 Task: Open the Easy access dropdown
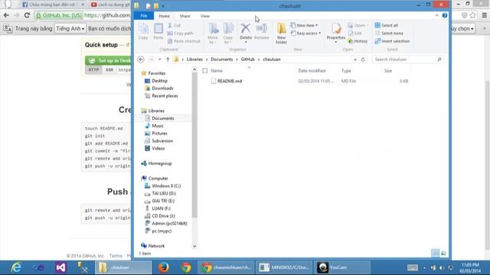[x=305, y=33]
